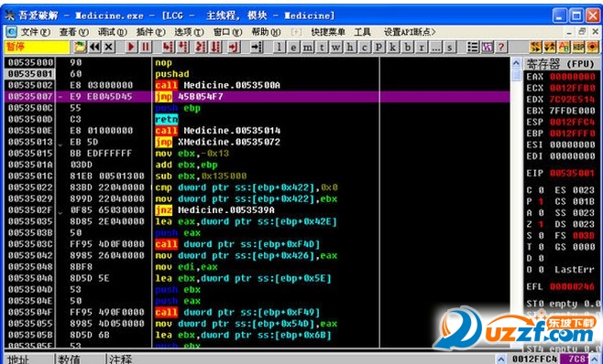
Task: Open the 帮助(H) menu
Action: pyautogui.click(x=266, y=32)
